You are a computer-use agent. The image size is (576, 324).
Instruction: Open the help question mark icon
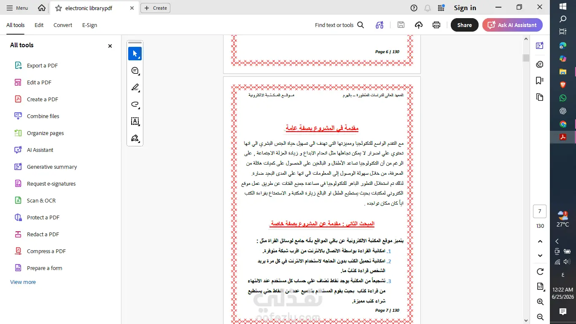tap(414, 8)
